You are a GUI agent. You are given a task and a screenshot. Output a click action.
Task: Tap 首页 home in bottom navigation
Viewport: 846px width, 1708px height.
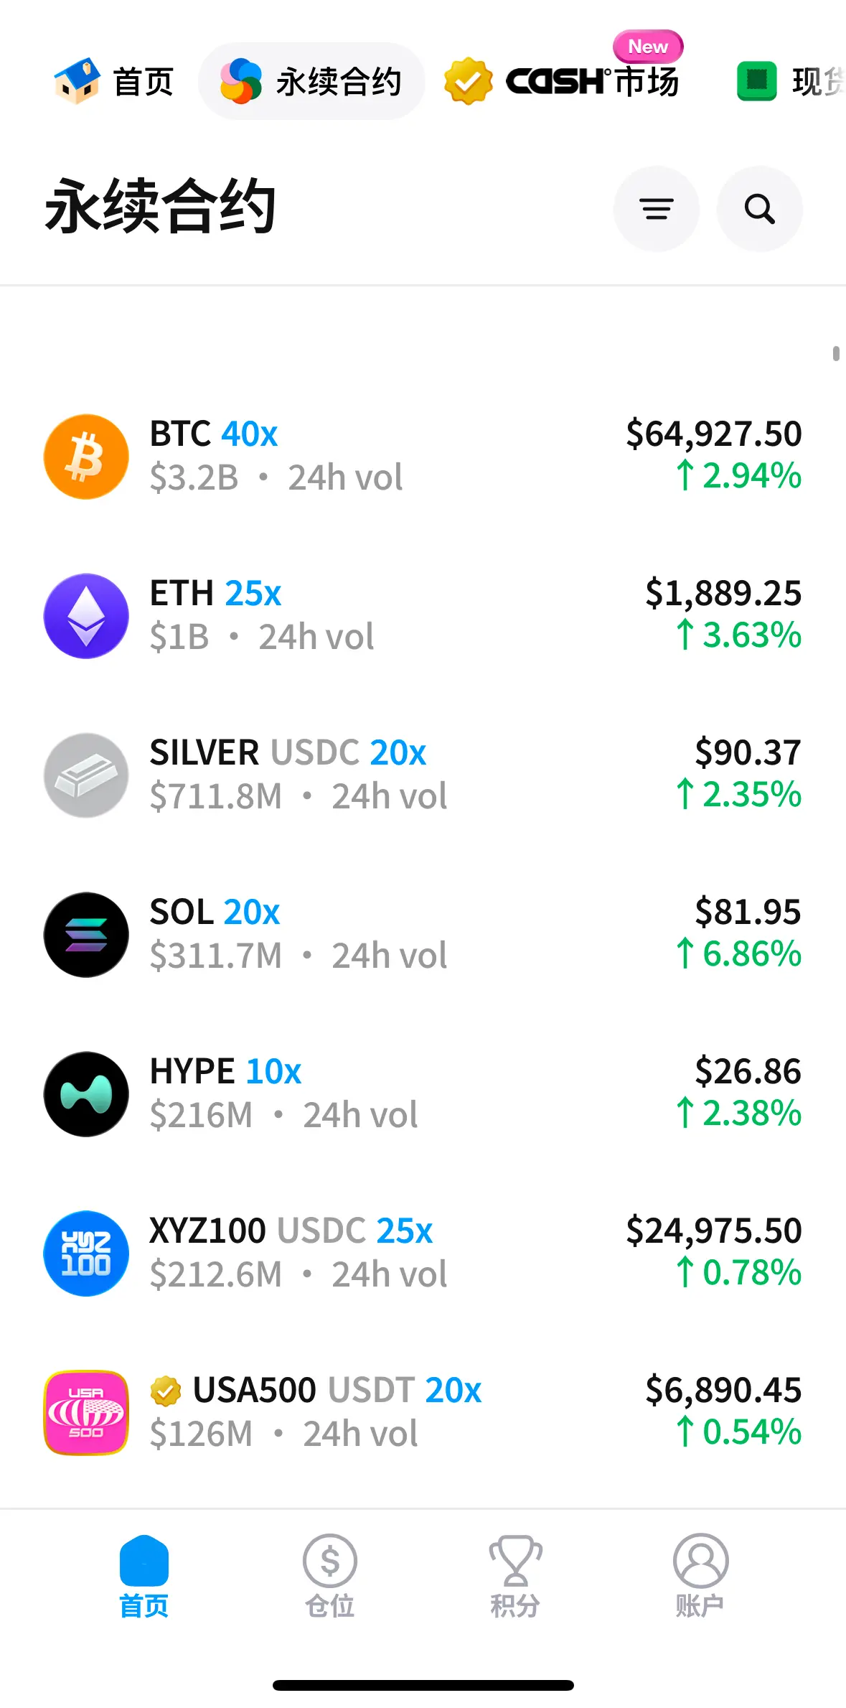click(144, 1576)
